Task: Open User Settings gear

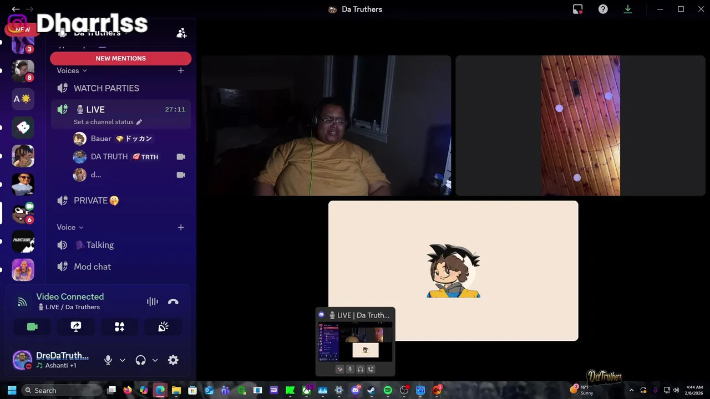Action: [173, 360]
